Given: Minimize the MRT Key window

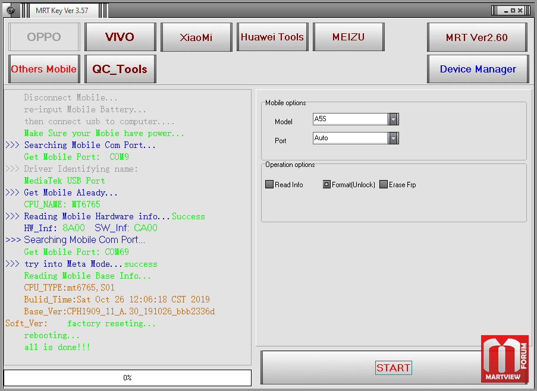Looking at the screenshot, I should click(x=506, y=11).
